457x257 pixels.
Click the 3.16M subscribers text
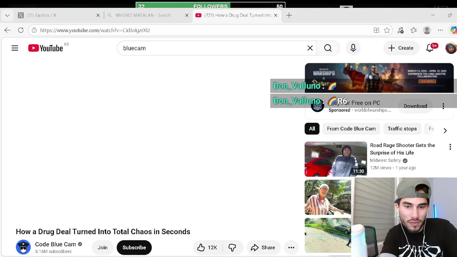coord(53,252)
